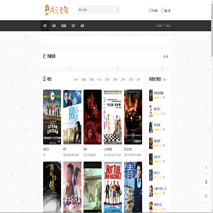213x213 pixels.
Task: Click inside the search input field
Action: 96,9
